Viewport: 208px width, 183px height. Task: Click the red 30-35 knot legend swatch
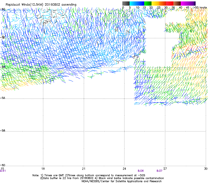tap(170, 3)
